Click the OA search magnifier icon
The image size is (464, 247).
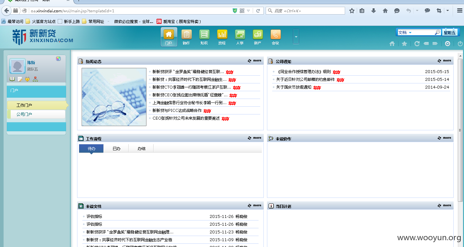tap(437, 32)
